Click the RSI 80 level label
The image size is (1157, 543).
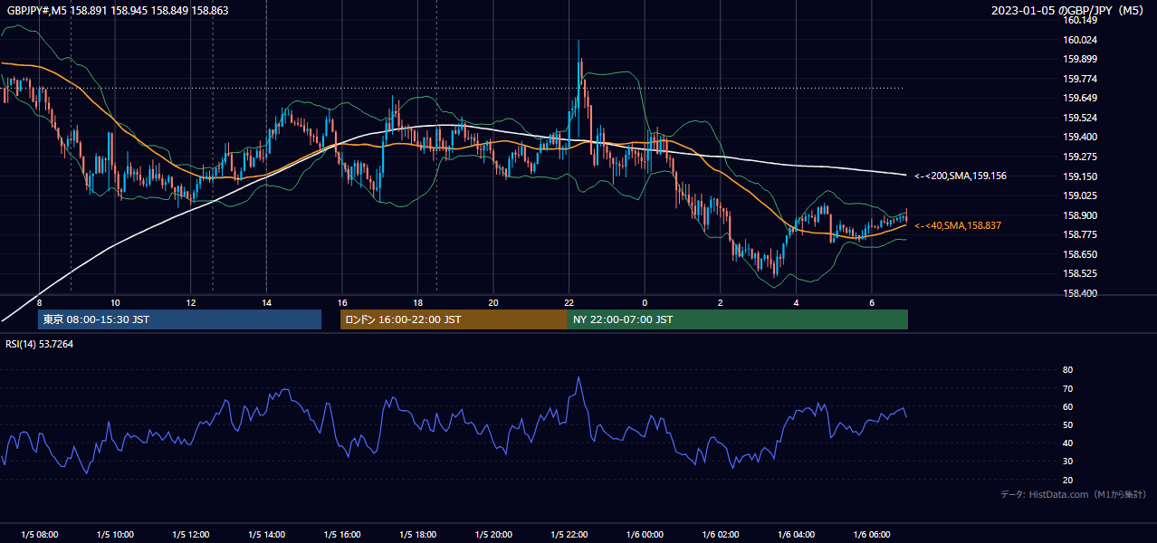point(1067,370)
